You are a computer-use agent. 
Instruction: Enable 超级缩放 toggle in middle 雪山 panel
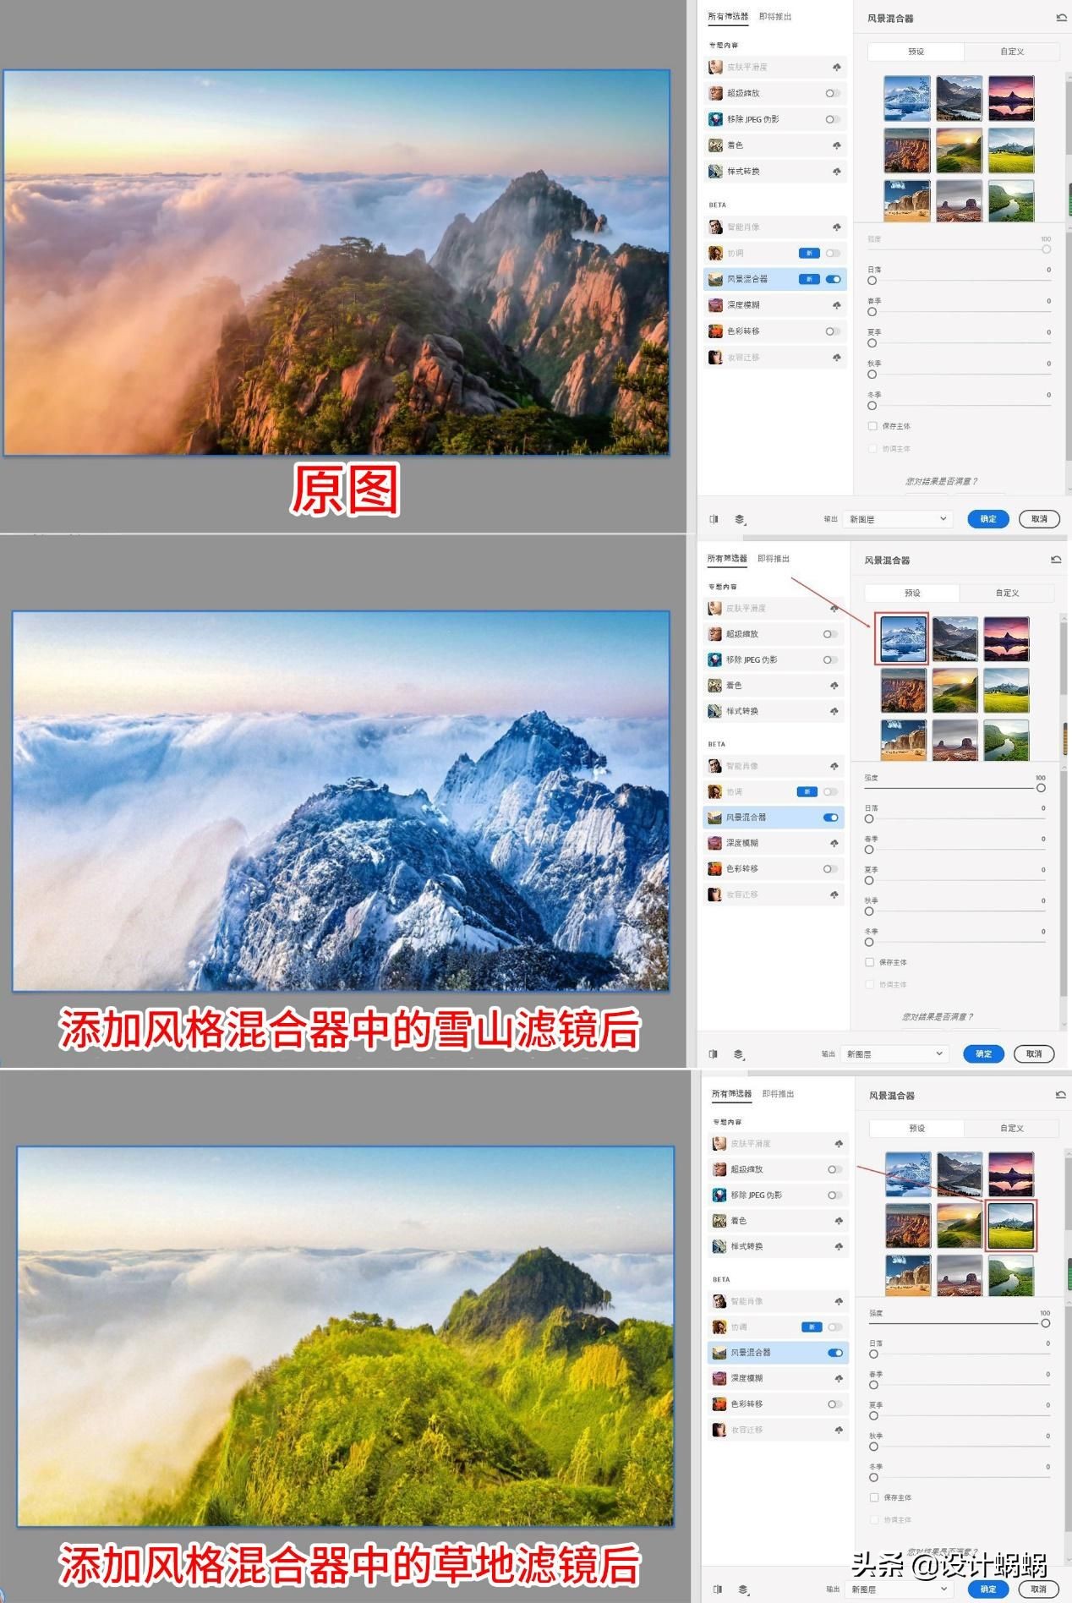click(x=830, y=634)
